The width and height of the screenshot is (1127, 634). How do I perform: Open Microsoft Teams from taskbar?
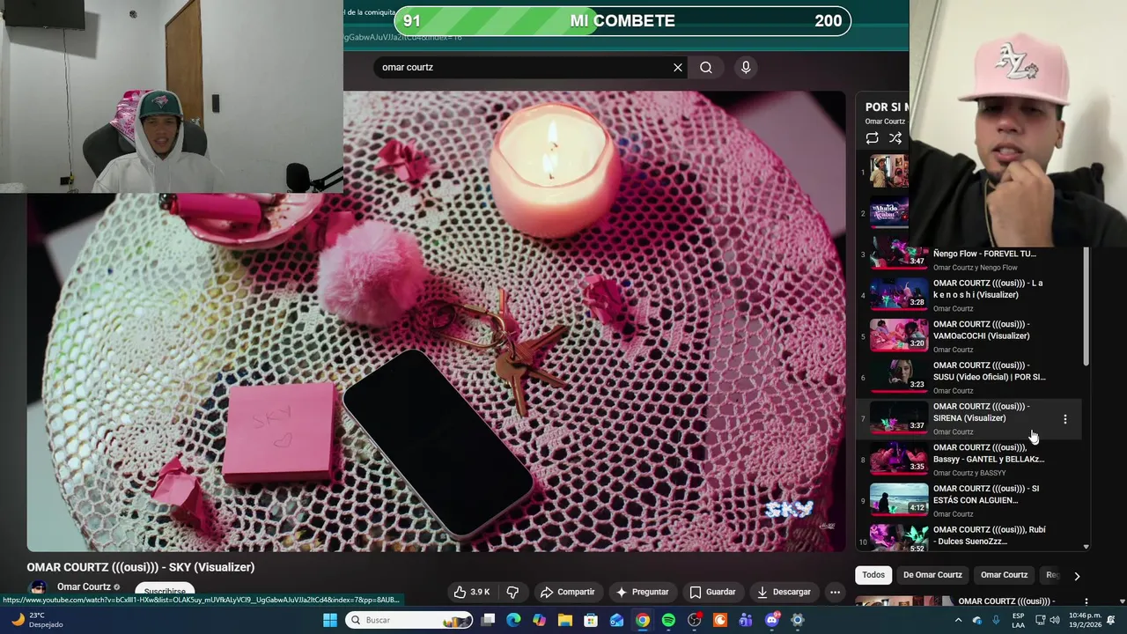coord(746,620)
